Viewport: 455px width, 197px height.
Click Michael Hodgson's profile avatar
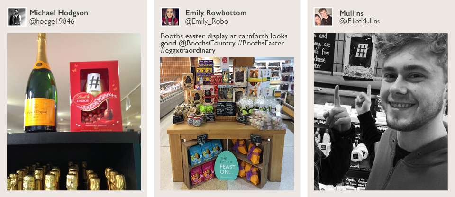click(x=17, y=17)
